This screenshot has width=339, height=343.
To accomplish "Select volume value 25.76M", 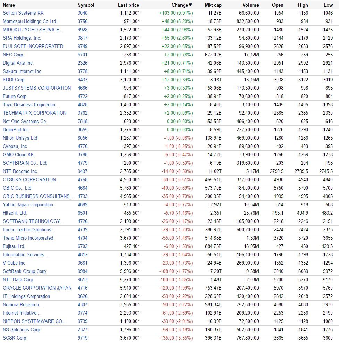I will coord(251,213).
